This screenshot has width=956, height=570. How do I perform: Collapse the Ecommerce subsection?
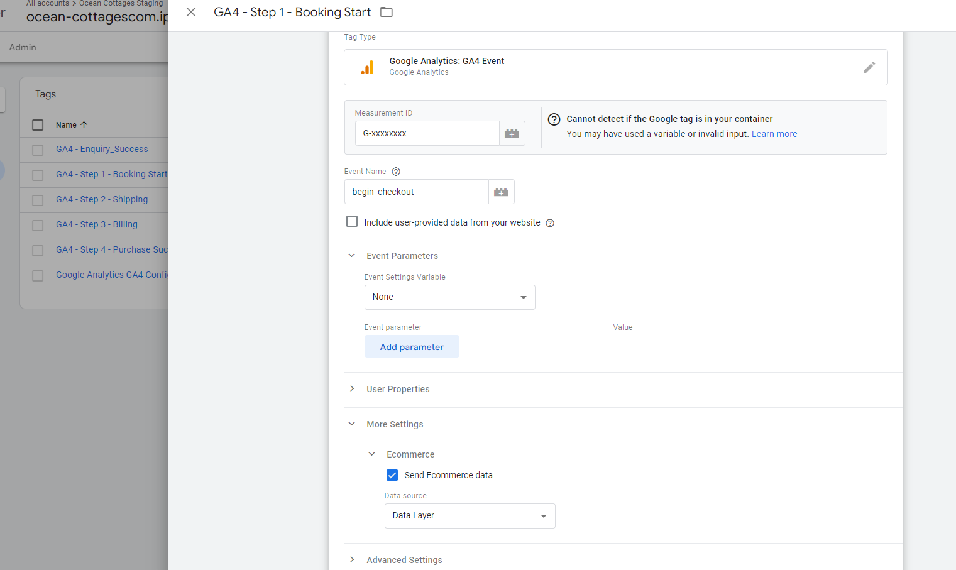click(372, 454)
